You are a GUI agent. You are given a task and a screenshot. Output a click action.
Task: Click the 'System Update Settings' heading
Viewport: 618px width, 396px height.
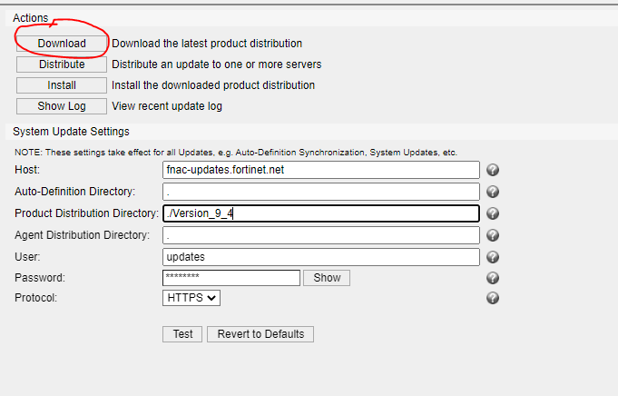[71, 132]
